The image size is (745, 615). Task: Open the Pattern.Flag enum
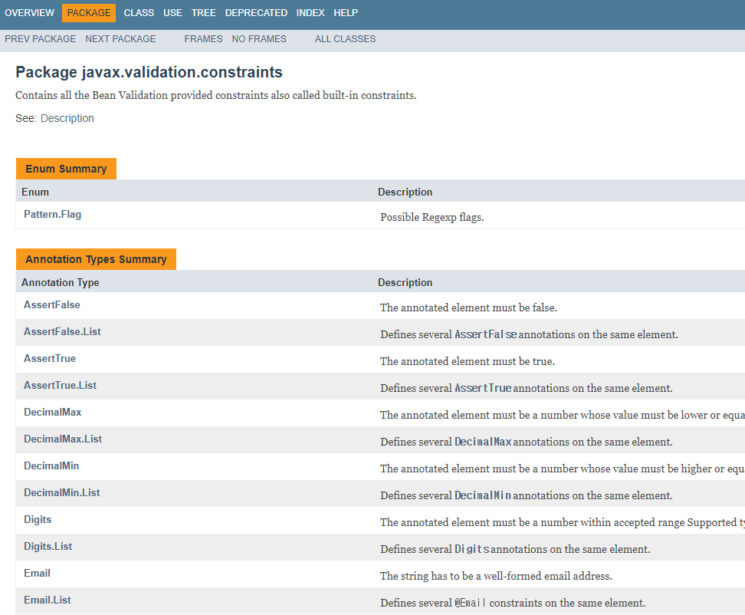point(52,215)
